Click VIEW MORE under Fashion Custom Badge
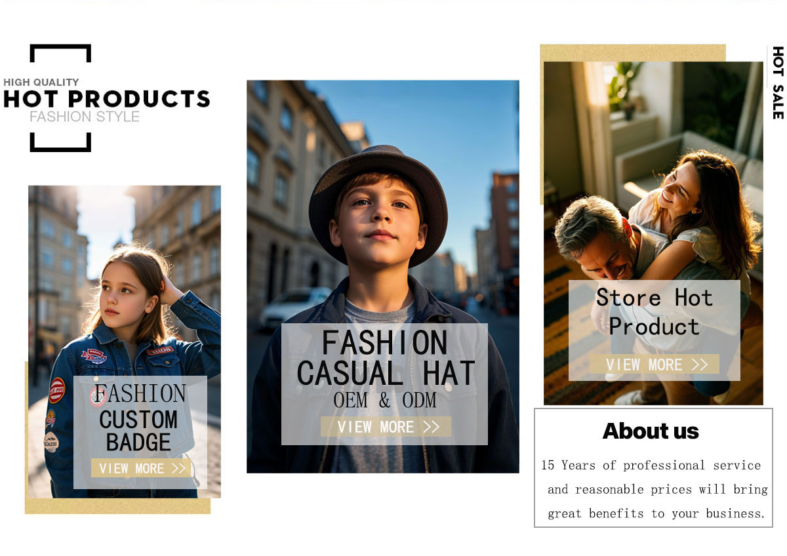 point(142,468)
